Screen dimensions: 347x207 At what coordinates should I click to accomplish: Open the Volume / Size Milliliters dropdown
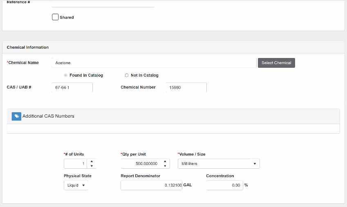click(x=218, y=164)
